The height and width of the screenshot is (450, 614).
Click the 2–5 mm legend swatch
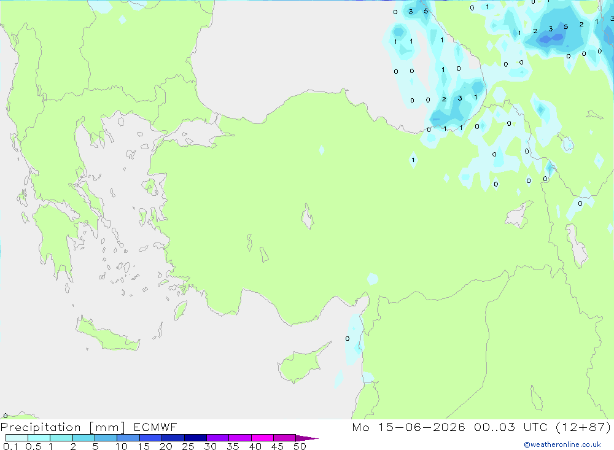pos(84,438)
